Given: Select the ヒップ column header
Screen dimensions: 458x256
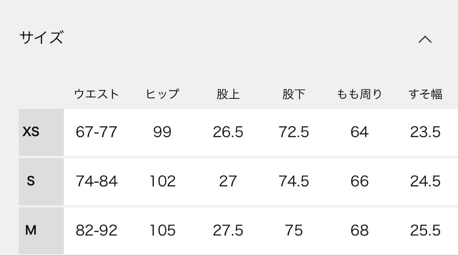Looking at the screenshot, I should 162,94.
